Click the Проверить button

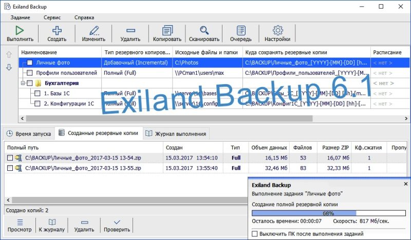point(117,225)
